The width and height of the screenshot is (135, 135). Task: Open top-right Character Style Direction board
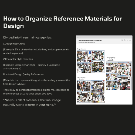tap(98, 86)
